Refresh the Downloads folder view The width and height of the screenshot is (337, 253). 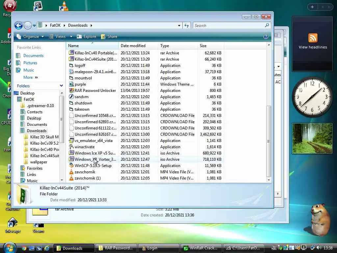coord(187,26)
